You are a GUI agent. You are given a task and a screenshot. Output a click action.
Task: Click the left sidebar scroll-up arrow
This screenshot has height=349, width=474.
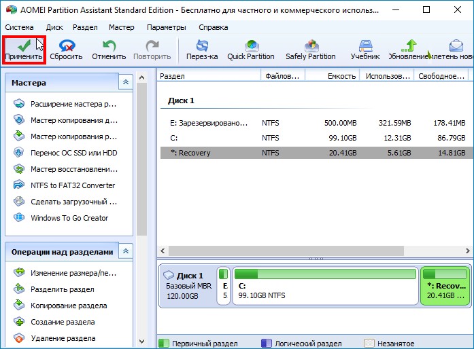(141, 77)
